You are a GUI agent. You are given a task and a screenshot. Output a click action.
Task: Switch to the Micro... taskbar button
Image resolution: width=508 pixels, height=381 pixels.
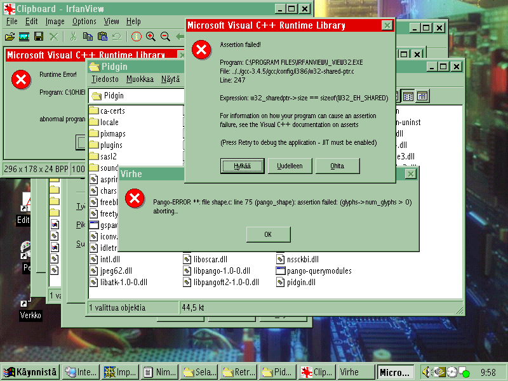[396, 372]
